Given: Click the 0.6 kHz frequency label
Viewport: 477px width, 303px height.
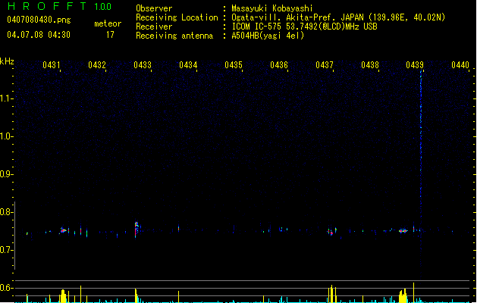Looking at the screenshot, I should [6, 288].
